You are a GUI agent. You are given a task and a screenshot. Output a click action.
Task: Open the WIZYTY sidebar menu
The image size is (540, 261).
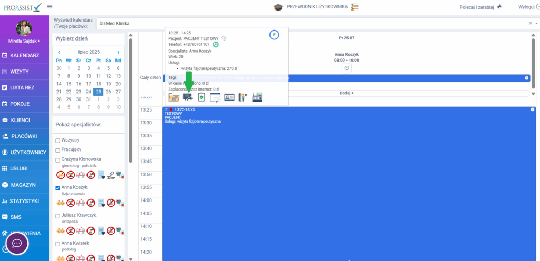click(x=20, y=71)
